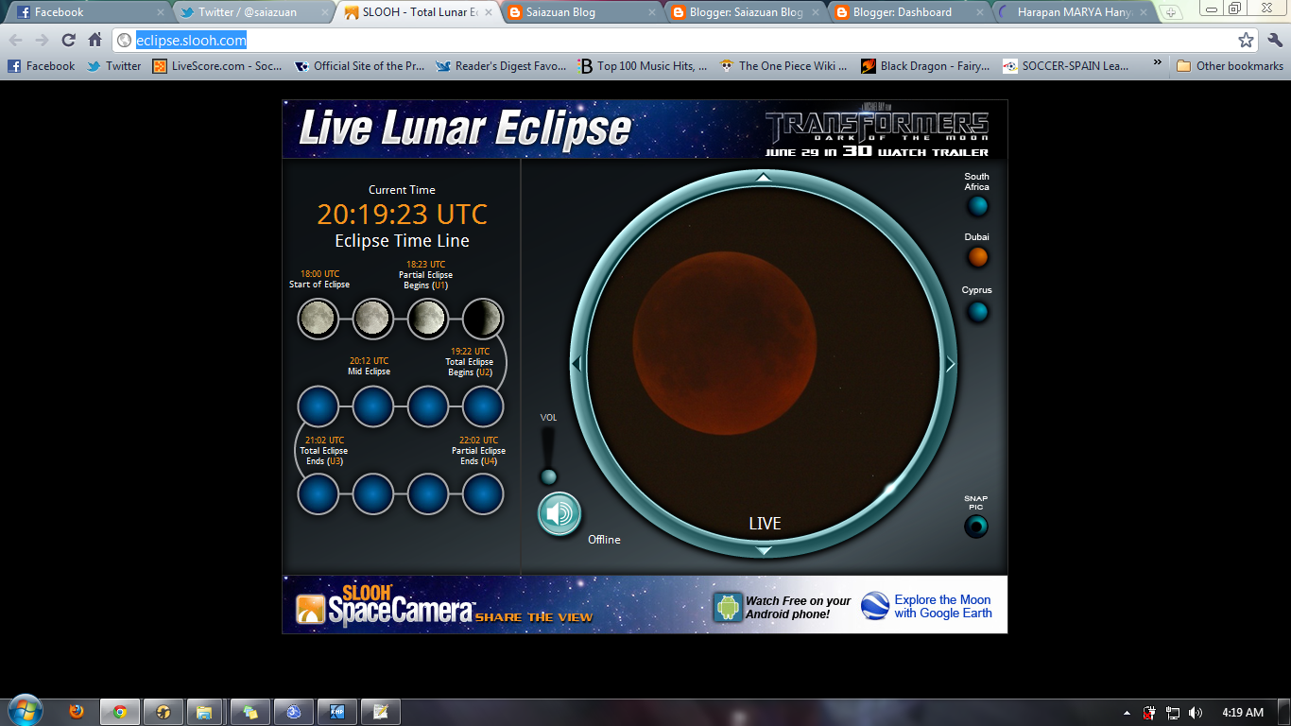Click the right arrow on the viewer ring

[951, 364]
